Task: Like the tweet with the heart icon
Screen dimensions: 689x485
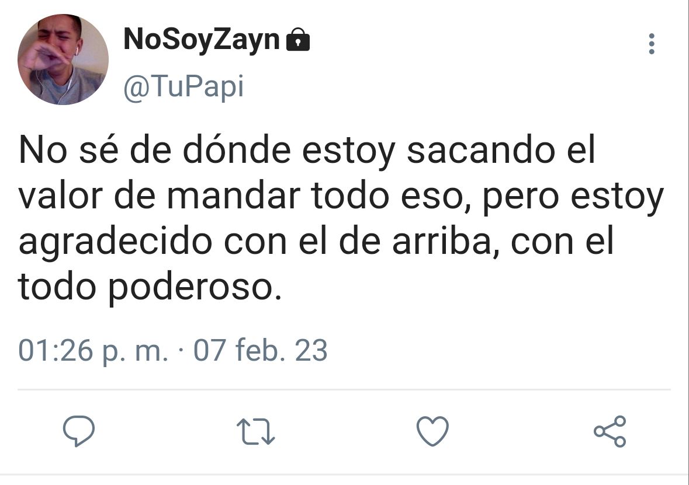Action: click(432, 431)
